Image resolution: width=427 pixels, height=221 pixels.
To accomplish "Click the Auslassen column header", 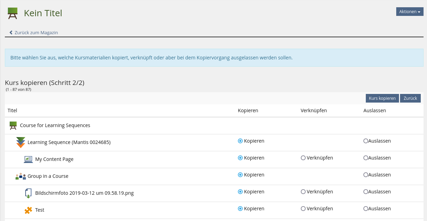I will click(x=374, y=110).
